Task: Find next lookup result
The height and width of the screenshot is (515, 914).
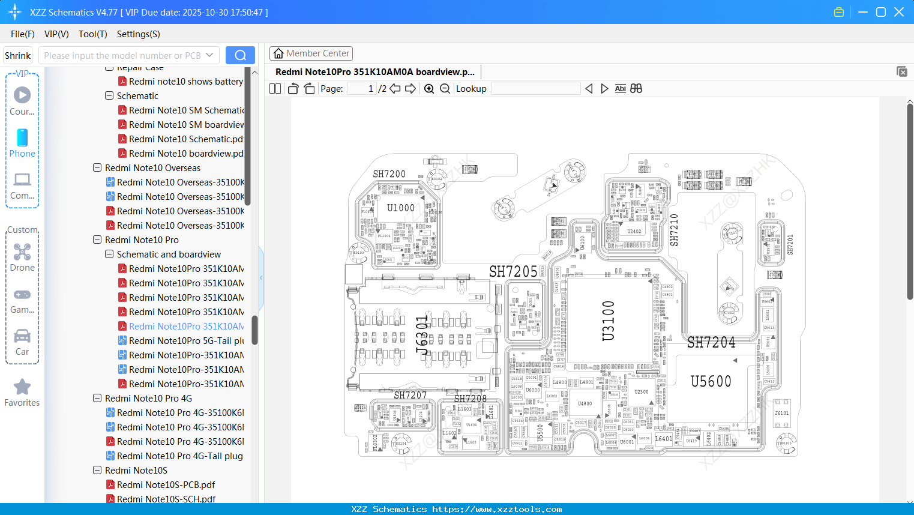Action: point(604,89)
